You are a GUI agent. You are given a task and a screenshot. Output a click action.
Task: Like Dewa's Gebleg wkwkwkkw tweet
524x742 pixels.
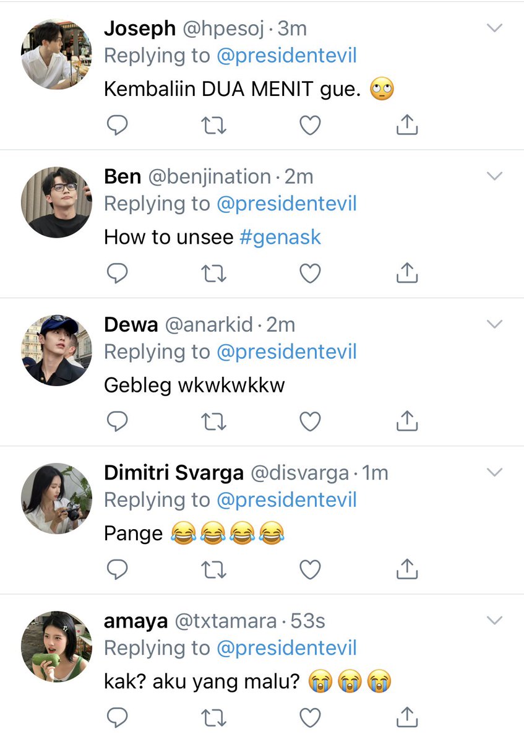[x=310, y=421]
